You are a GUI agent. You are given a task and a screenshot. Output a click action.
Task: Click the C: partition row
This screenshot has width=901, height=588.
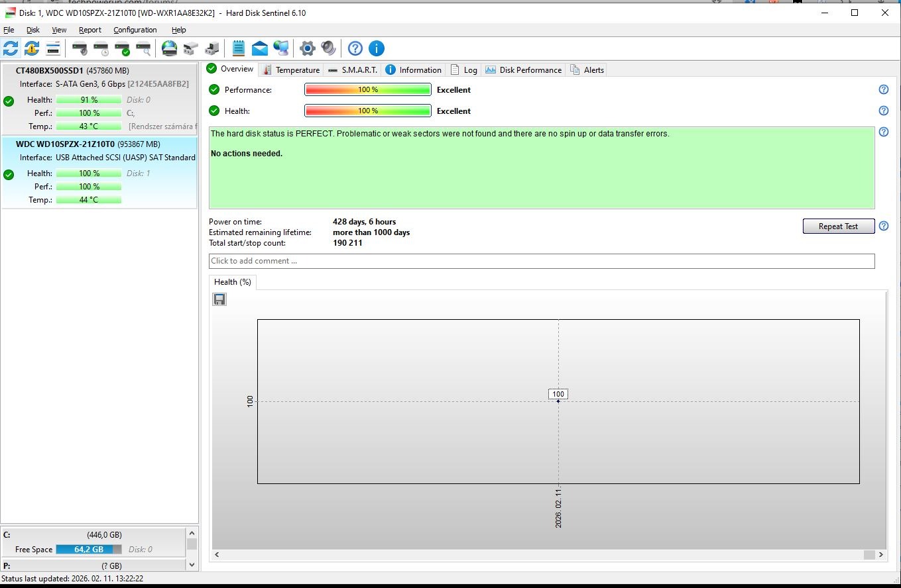coord(93,542)
